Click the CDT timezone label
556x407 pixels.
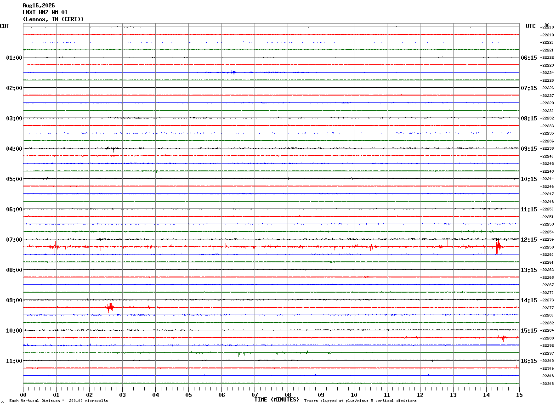(5, 26)
